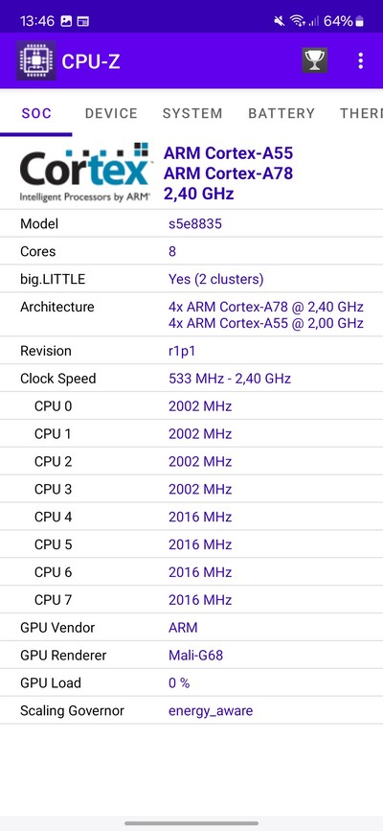Tap the muted sound status icon
Image resolution: width=383 pixels, height=831 pixels.
click(x=280, y=21)
